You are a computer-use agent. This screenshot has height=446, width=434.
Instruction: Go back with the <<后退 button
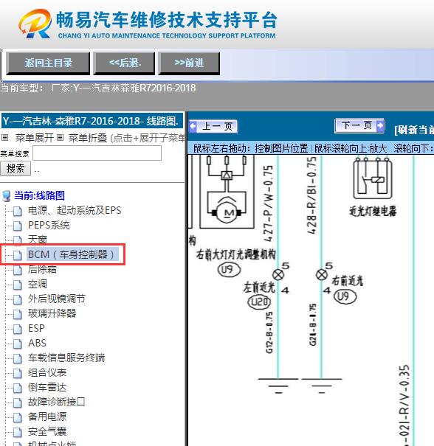[125, 63]
